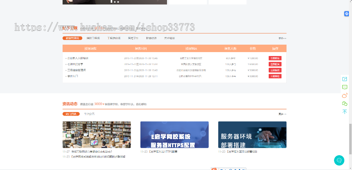Click the 中国科技大学东校区 cell
352x170 pixels.
click(191, 64)
